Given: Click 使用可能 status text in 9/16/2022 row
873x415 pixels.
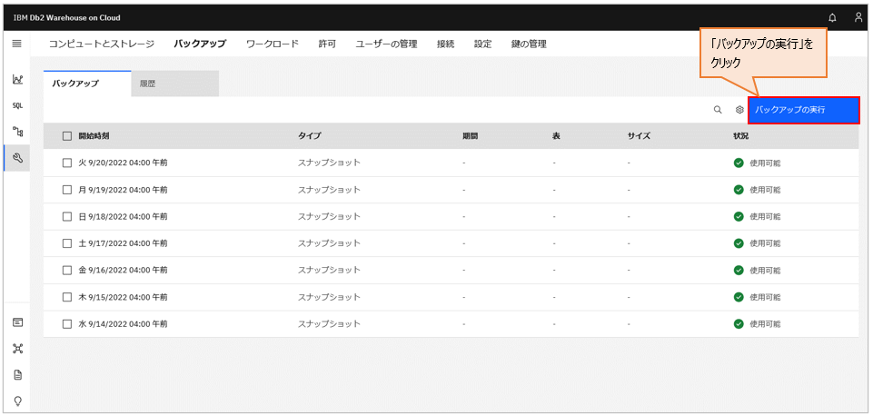Looking at the screenshot, I should point(765,270).
